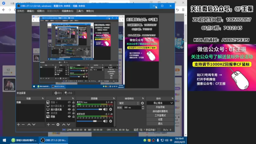Open source 滤镜 button
Viewport: 256px width, 144px height.
coord(68,93)
